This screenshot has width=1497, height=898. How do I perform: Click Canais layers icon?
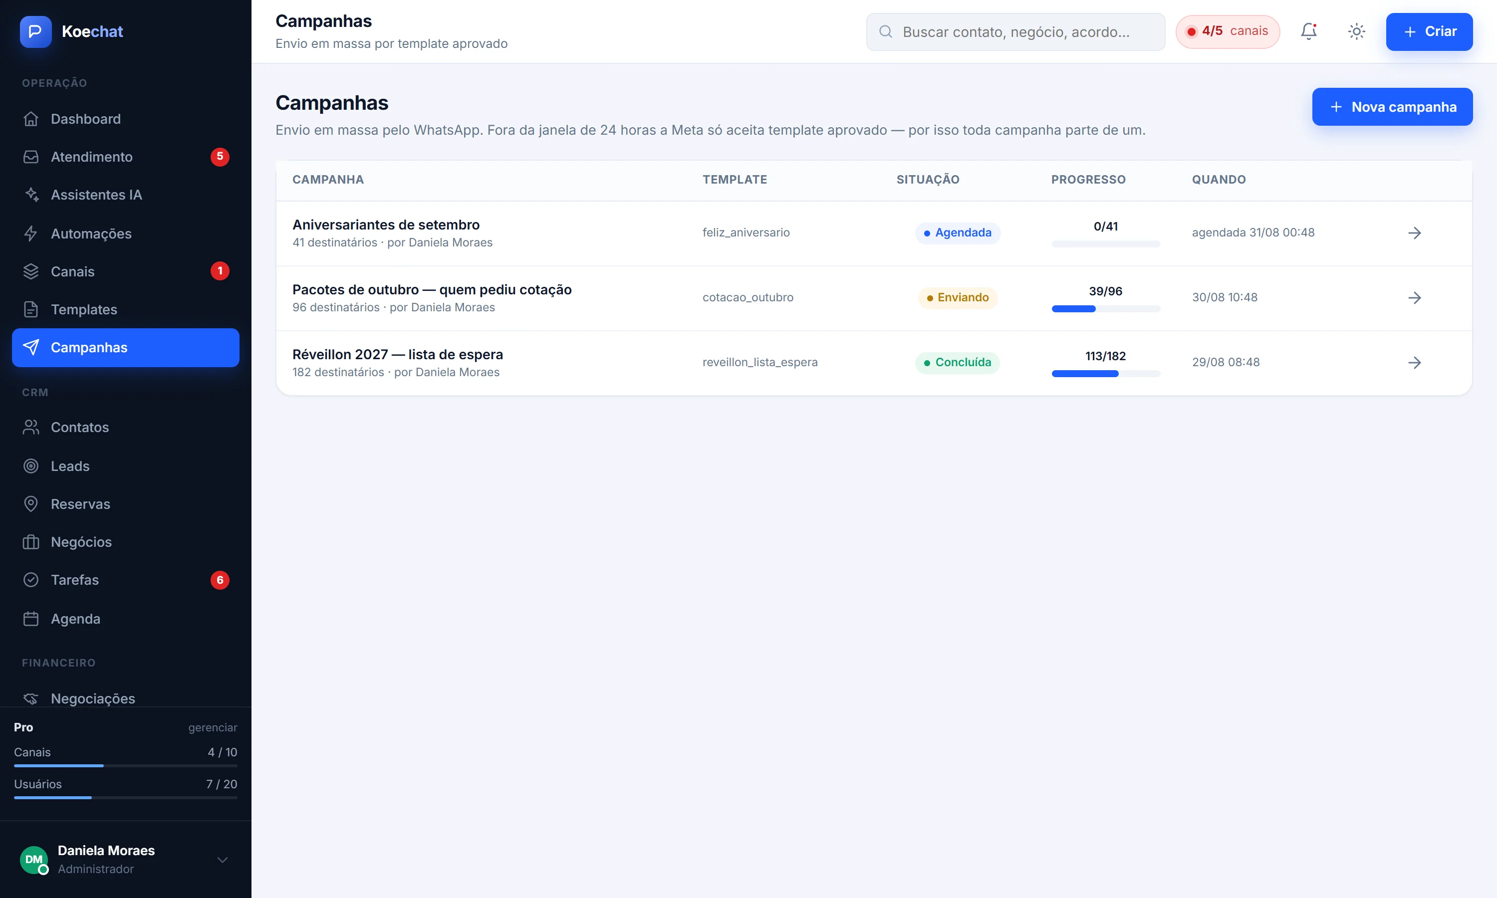coord(31,271)
